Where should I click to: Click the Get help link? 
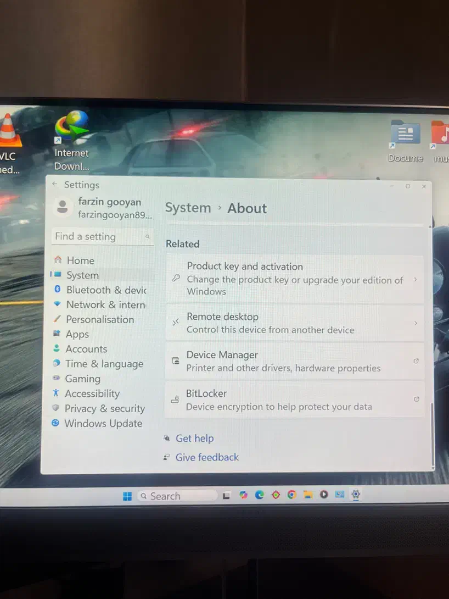pyautogui.click(x=194, y=438)
